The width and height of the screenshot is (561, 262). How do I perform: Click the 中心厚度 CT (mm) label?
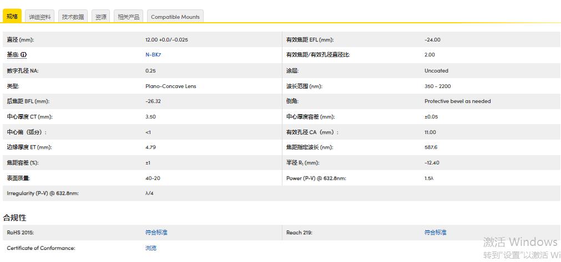click(30, 117)
